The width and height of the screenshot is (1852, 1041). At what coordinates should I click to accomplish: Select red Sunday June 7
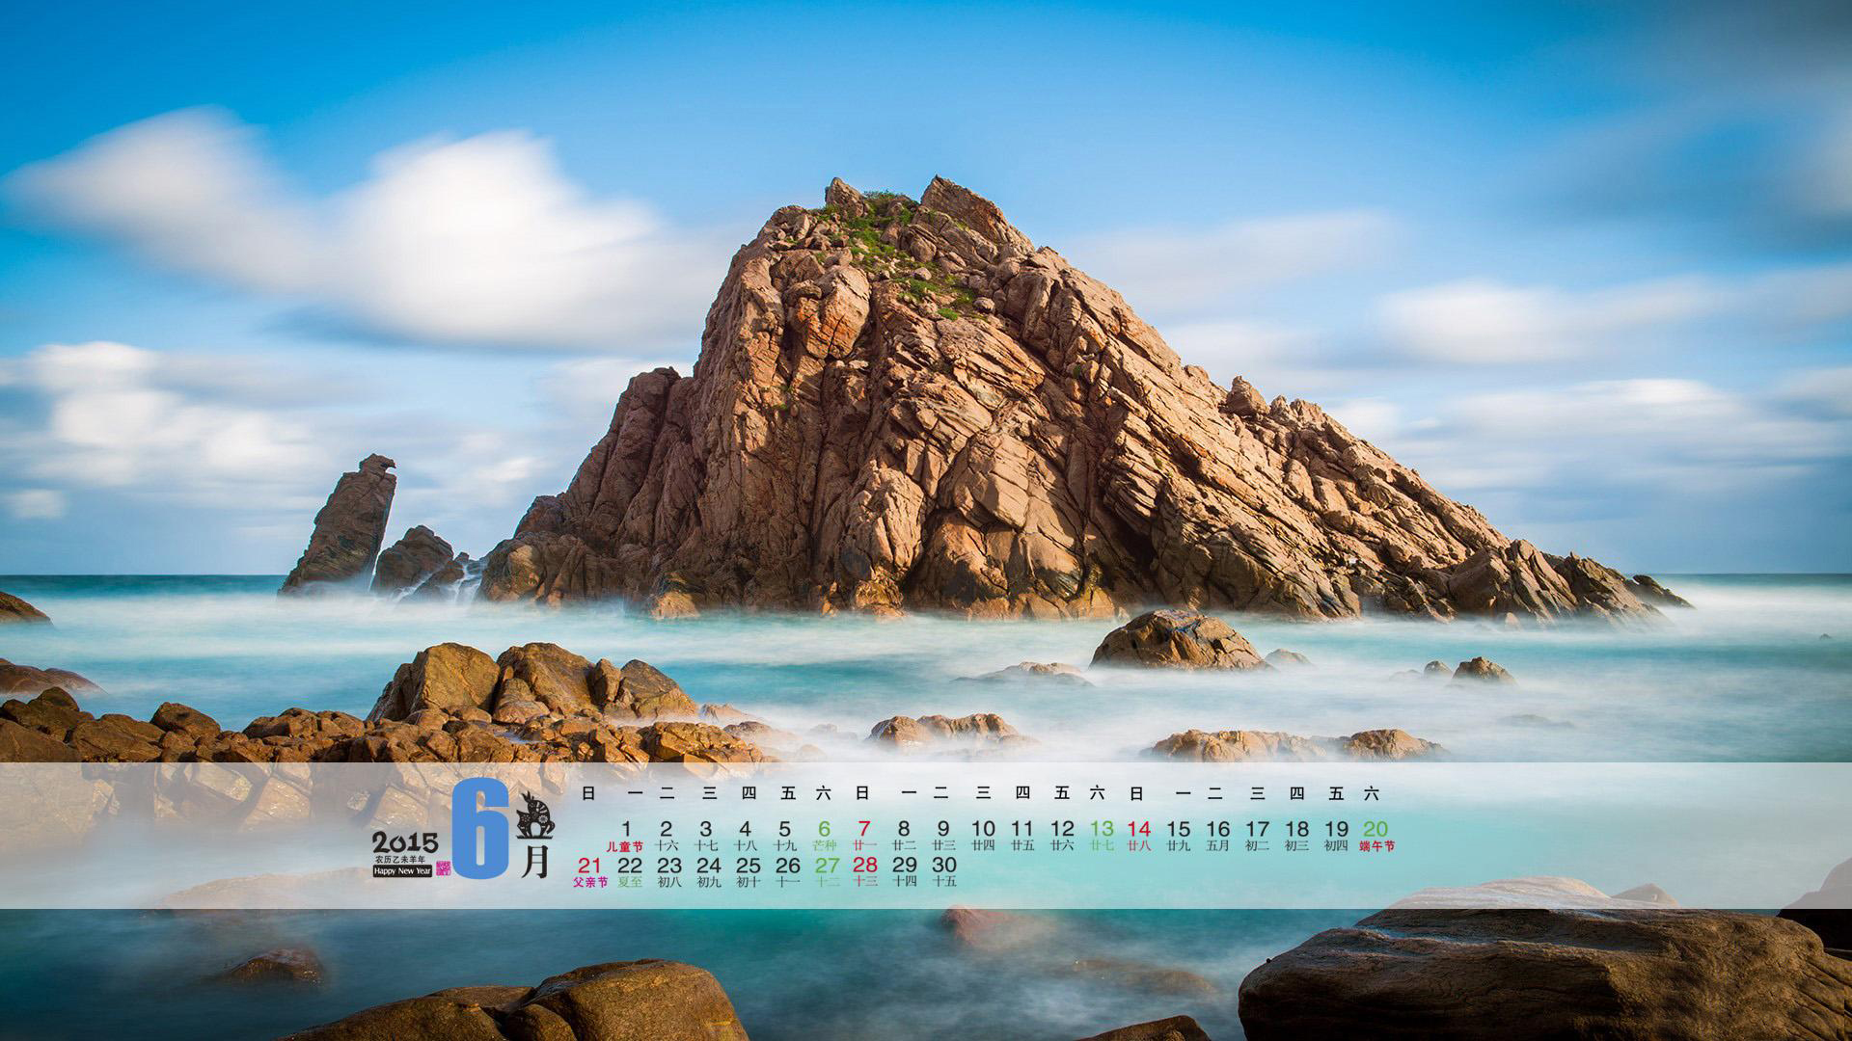[864, 829]
